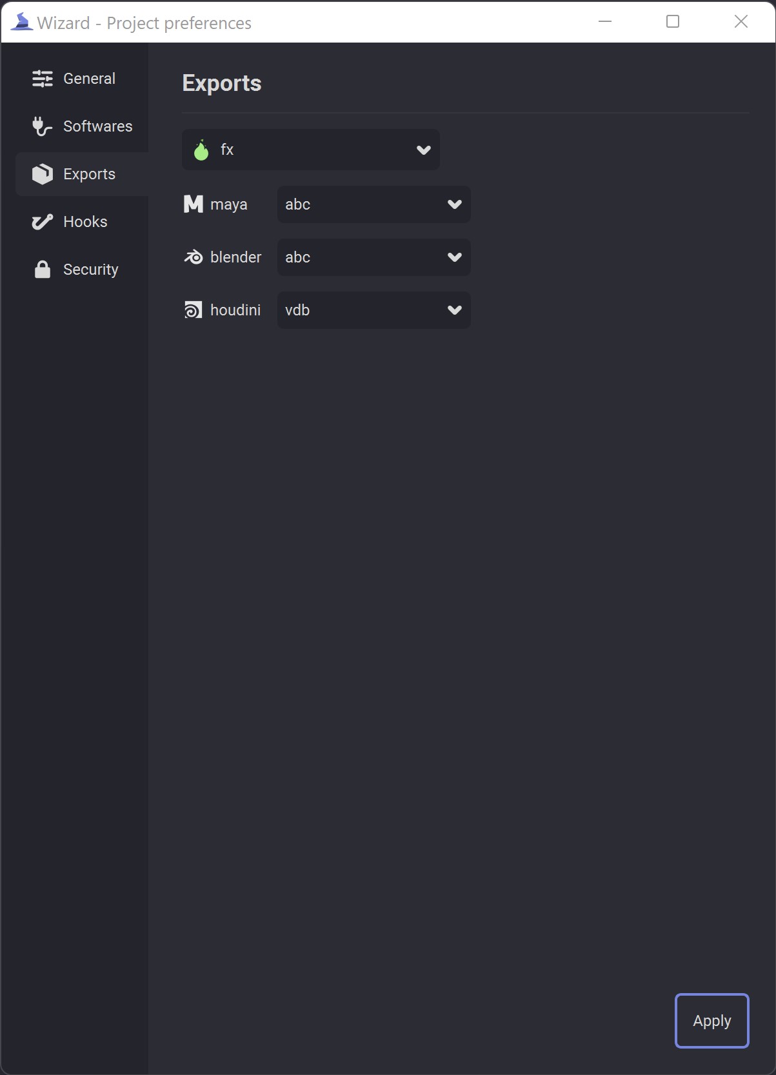Apply the project preferences
776x1075 pixels.
[712, 1021]
